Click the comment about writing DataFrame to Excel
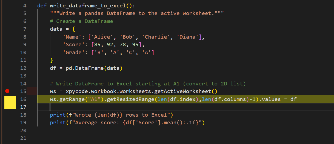 click(148, 84)
